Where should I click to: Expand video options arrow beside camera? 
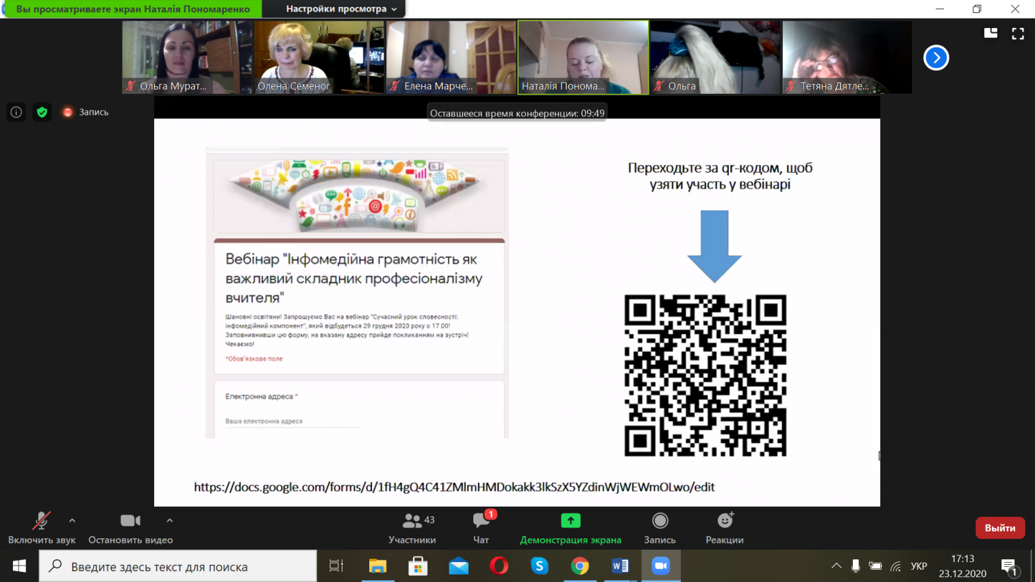tap(169, 521)
